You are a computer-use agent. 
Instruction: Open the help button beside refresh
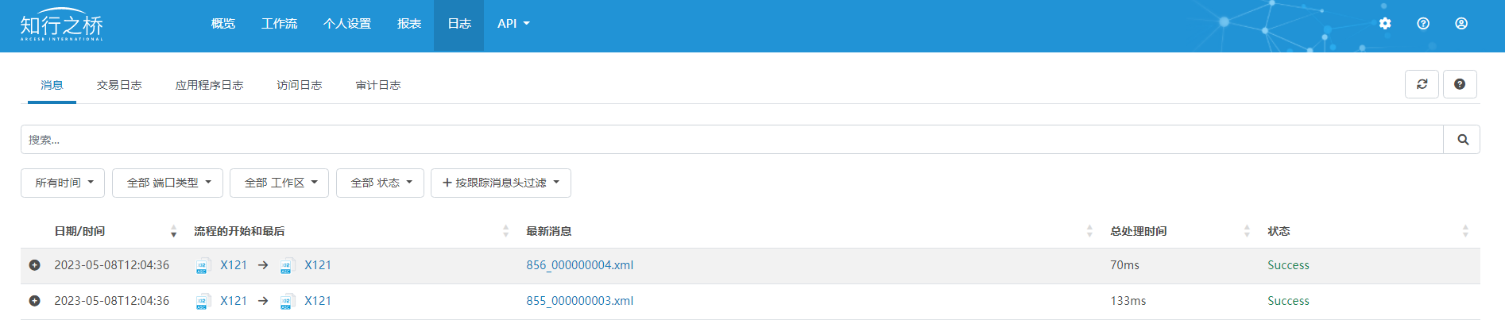[x=1460, y=84]
